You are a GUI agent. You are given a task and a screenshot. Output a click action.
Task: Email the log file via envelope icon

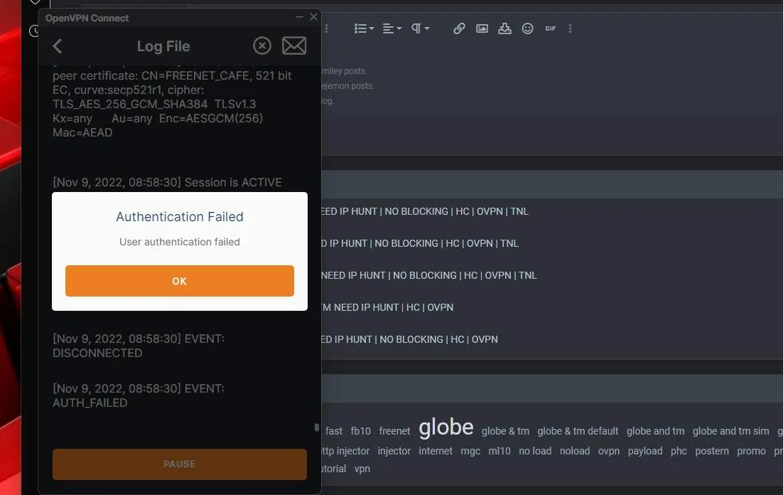point(294,46)
